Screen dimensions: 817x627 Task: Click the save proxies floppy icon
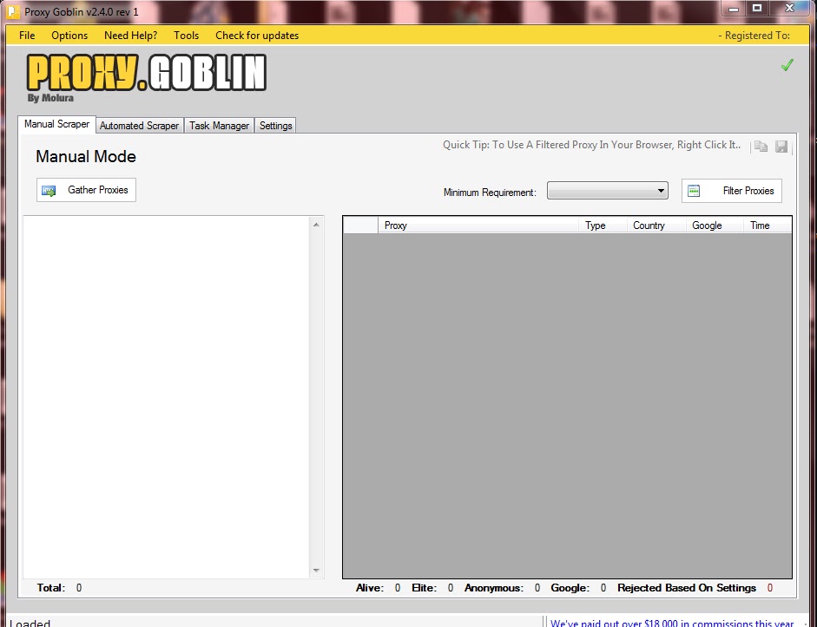(781, 147)
